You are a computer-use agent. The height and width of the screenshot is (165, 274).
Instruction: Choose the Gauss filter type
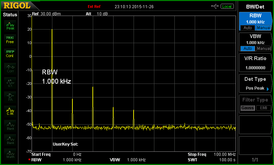(247, 108)
